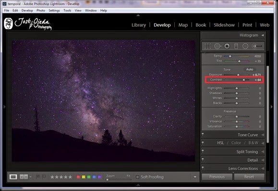This screenshot has height=191, width=278.
Task: Open the File menu
Action: pyautogui.click(x=7, y=11)
